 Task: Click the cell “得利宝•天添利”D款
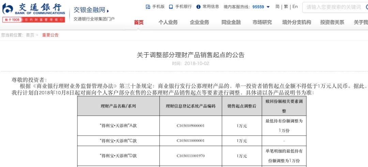click(118, 156)
